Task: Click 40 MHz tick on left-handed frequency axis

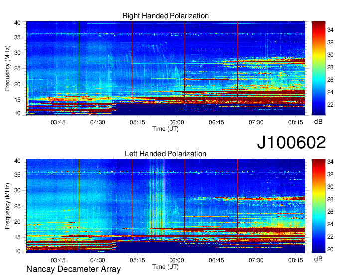Action: coord(17,160)
